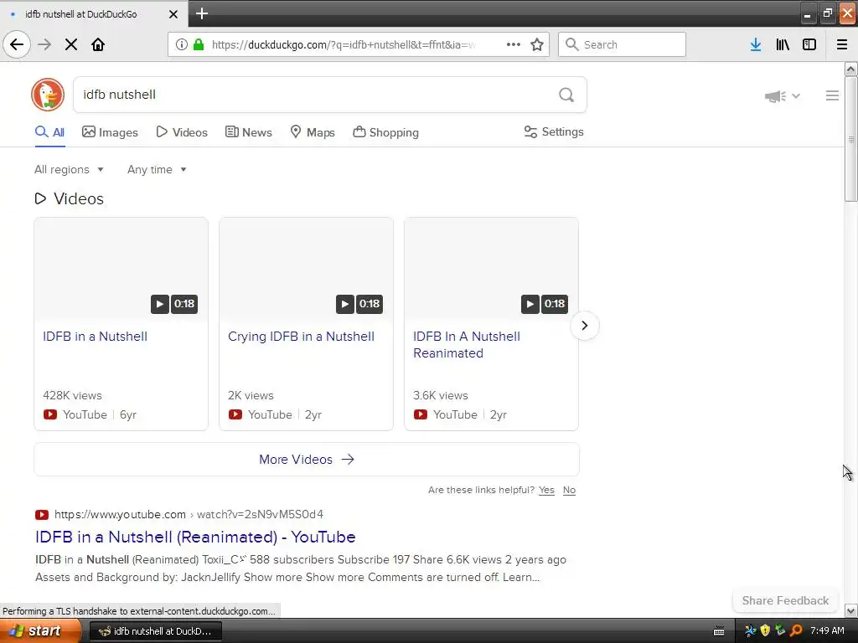Click the yellow security shield tray icon
Screen dimensions: 858x643
(x=765, y=630)
